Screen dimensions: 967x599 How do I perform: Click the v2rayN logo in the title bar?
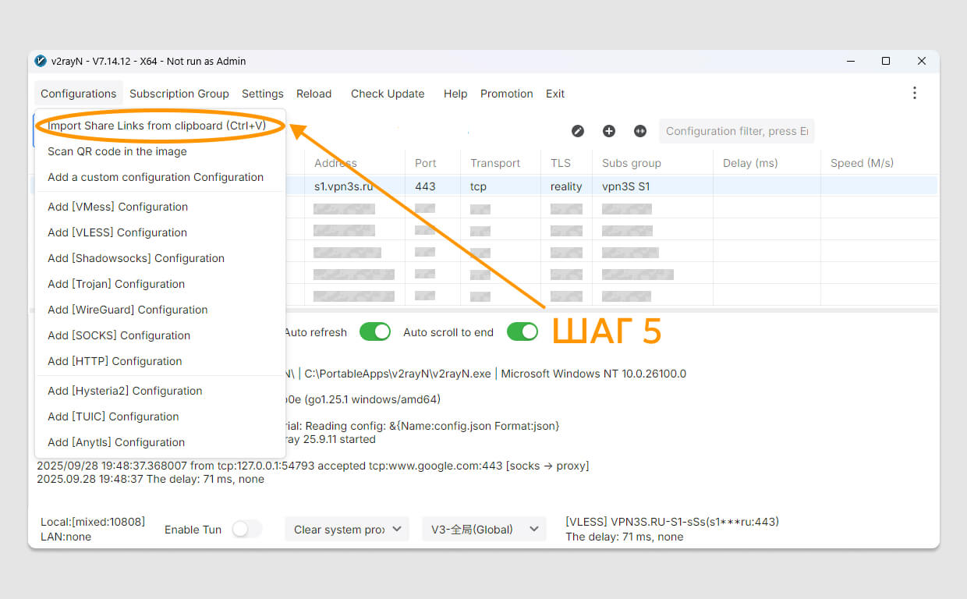point(40,61)
